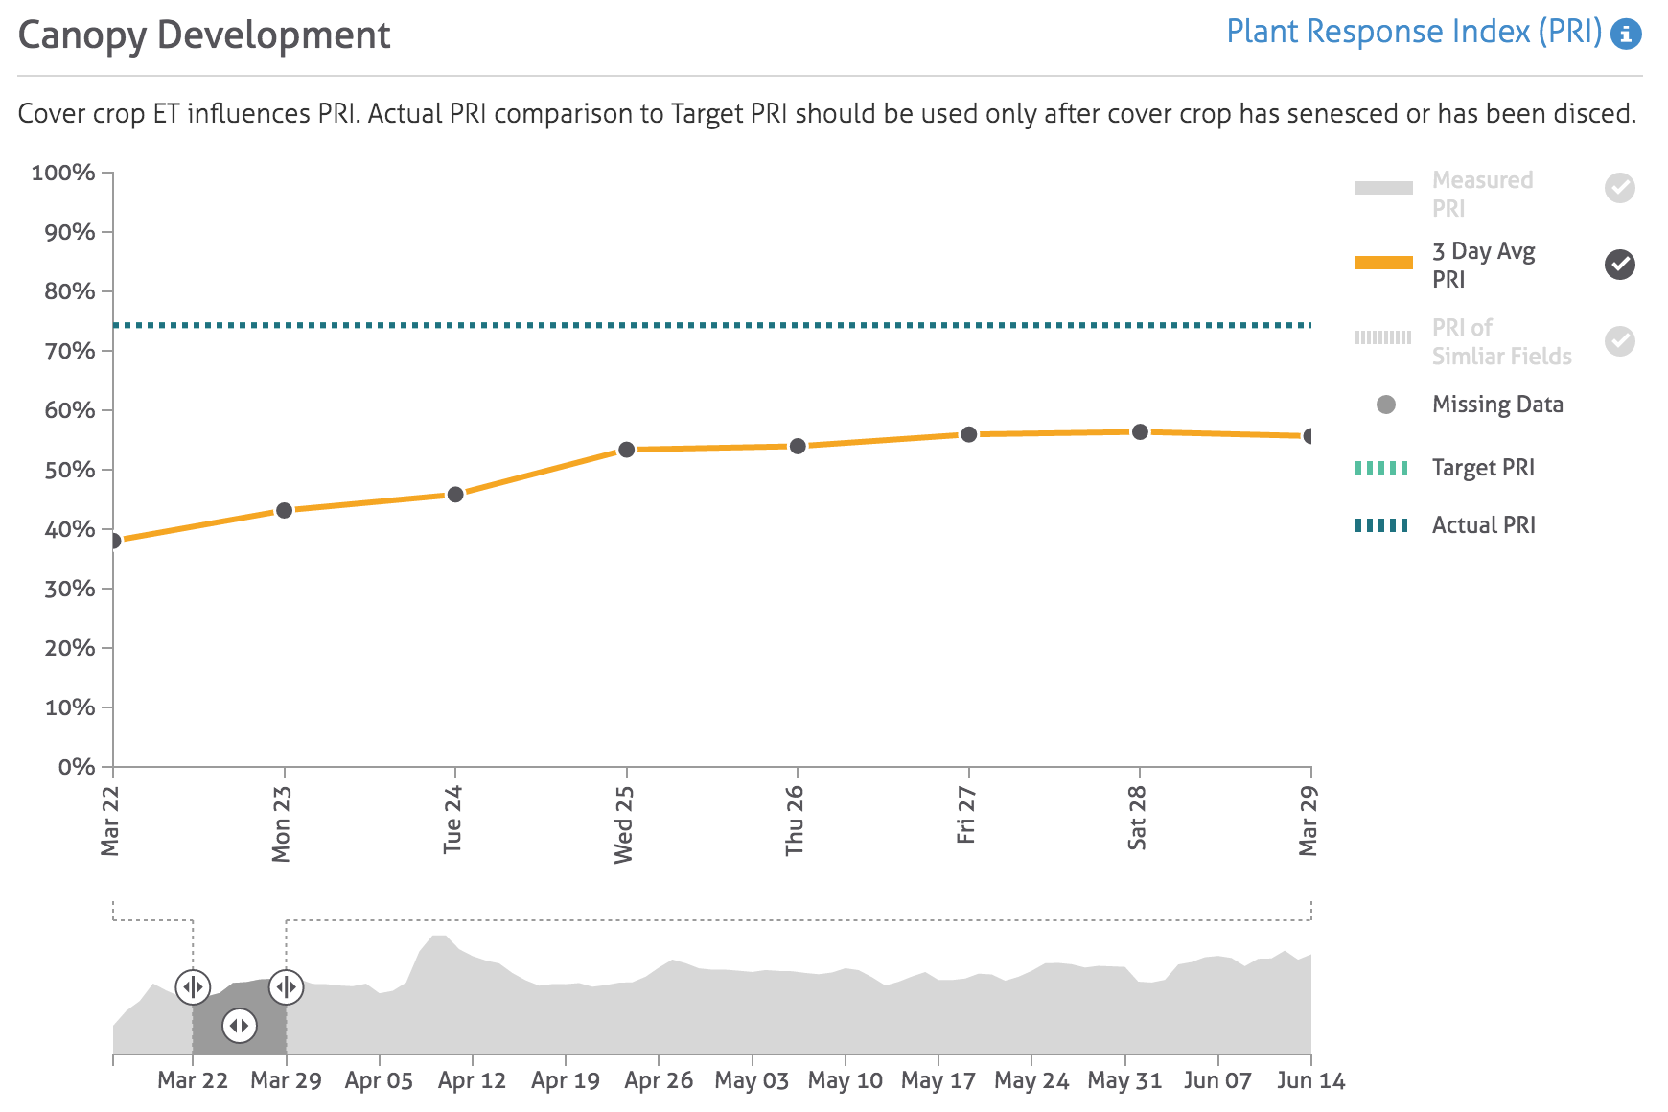Click right range handle of timeline
This screenshot has width=1668, height=1112.
coord(286,986)
